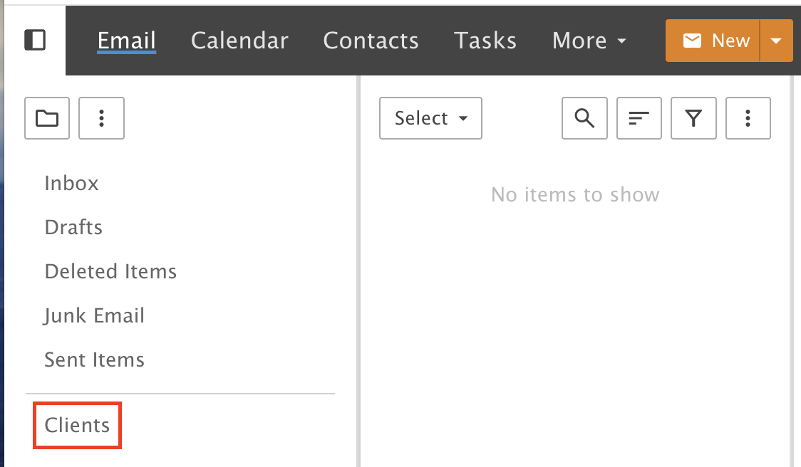The height and width of the screenshot is (467, 801).
Task: Open folder pane three-dot options menu
Action: 101,118
